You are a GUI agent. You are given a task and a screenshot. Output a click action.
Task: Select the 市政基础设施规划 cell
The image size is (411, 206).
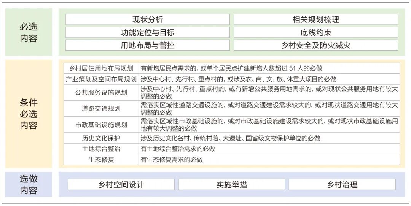tap(101, 125)
